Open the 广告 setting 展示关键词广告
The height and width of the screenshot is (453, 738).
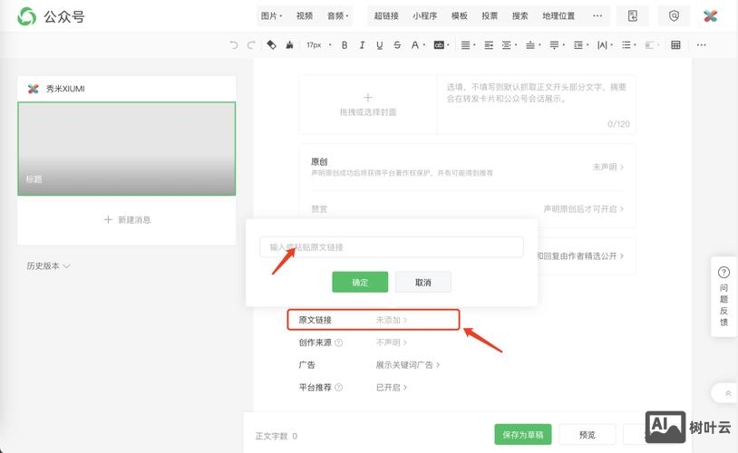[408, 364]
